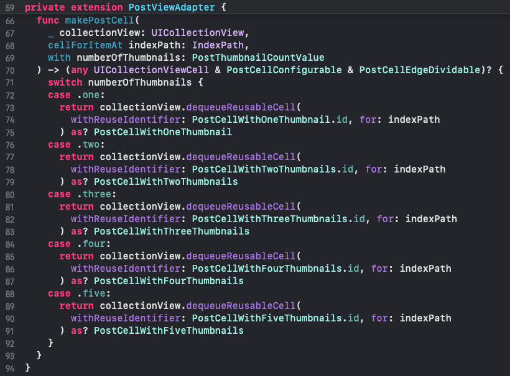
Task: Click PostCellWithFourThumbnails.id on line 86
Action: pyautogui.click(x=275, y=268)
